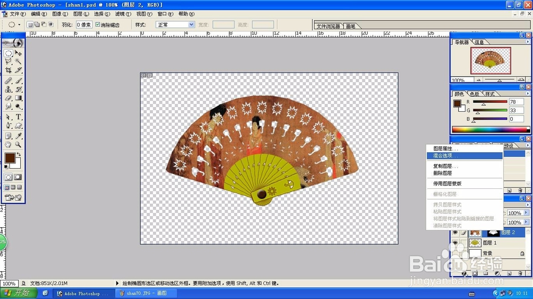Choose 停用图层蒙版 from context menu
This screenshot has width=533, height=299.
464,184
